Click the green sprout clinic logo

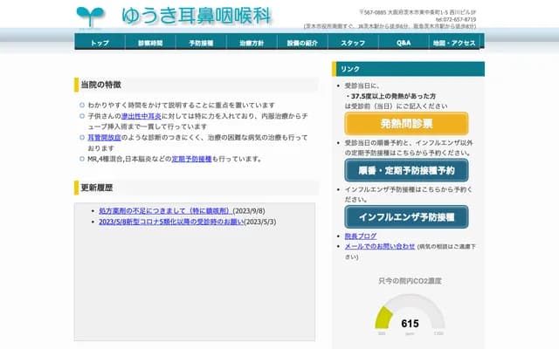pyautogui.click(x=88, y=16)
